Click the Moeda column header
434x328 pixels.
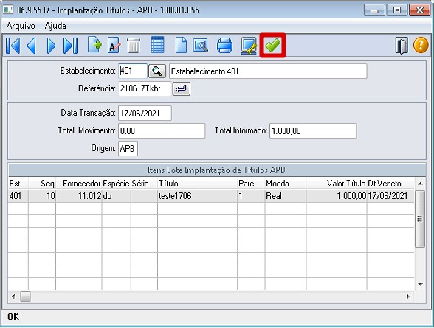click(286, 184)
